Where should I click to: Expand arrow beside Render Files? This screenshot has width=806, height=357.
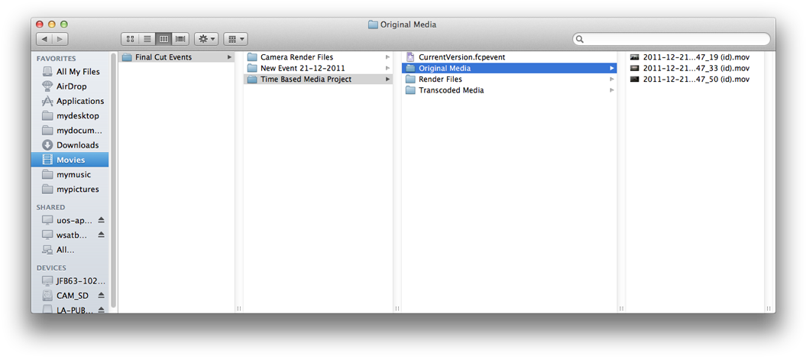coord(612,80)
